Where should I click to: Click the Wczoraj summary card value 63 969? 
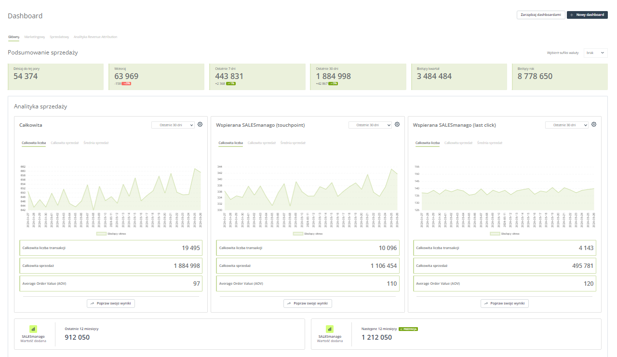126,76
